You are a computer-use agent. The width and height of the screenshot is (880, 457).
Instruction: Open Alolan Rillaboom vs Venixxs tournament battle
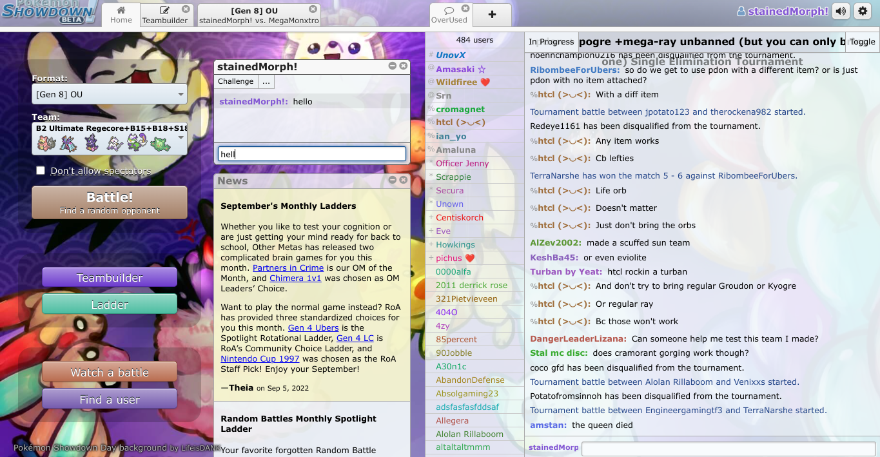(x=665, y=382)
